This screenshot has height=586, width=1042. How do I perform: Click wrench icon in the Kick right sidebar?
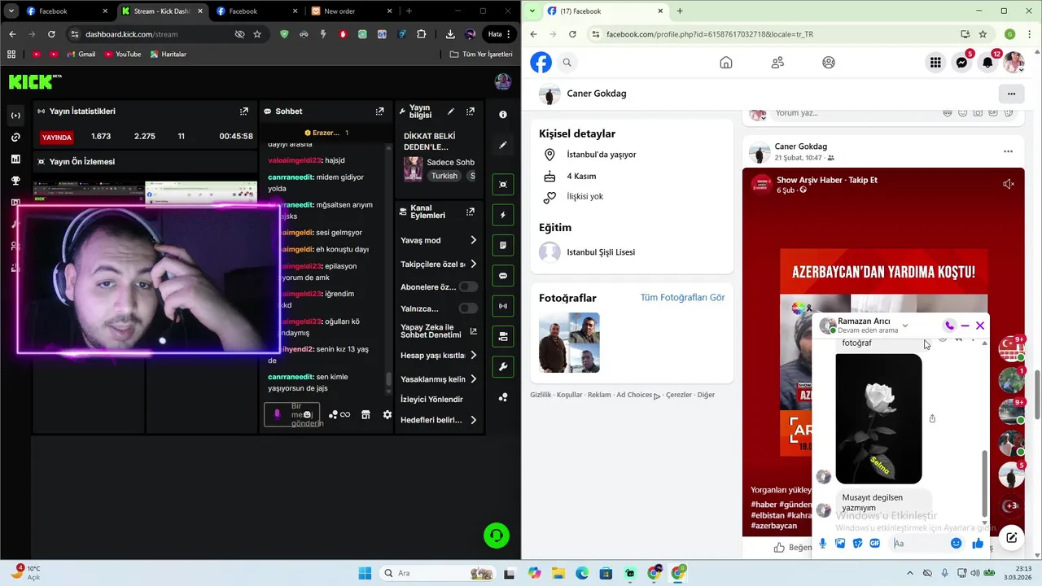(x=503, y=367)
